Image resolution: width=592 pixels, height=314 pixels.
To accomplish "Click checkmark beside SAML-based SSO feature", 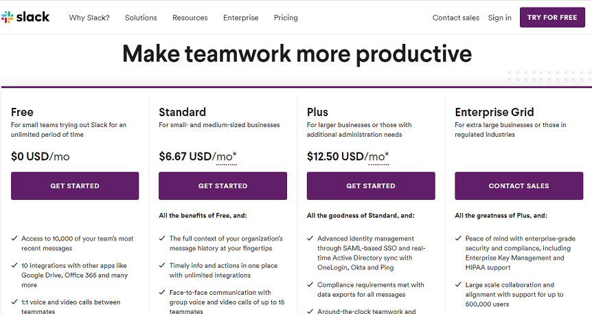I will 310,238.
